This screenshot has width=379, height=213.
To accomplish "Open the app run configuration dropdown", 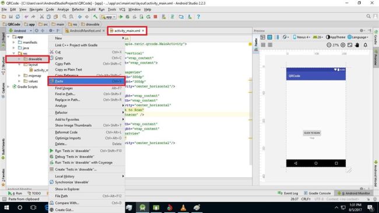I will point(108,17).
